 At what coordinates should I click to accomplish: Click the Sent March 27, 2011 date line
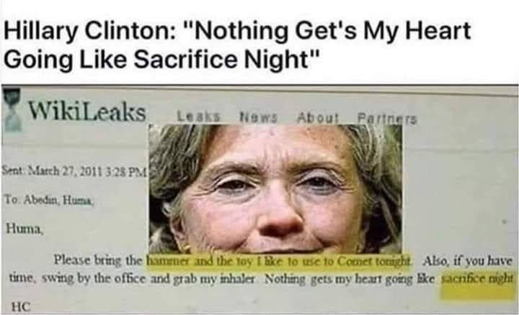tap(74, 171)
